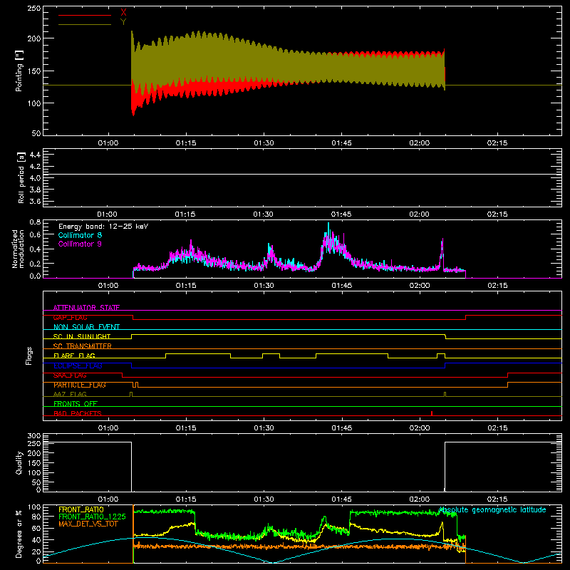The height and width of the screenshot is (570, 570).
Task: Click the 01:30 time label under Quality plot
Action: [264, 499]
